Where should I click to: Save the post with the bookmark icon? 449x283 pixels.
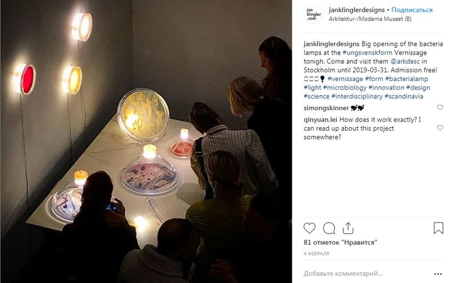click(438, 228)
